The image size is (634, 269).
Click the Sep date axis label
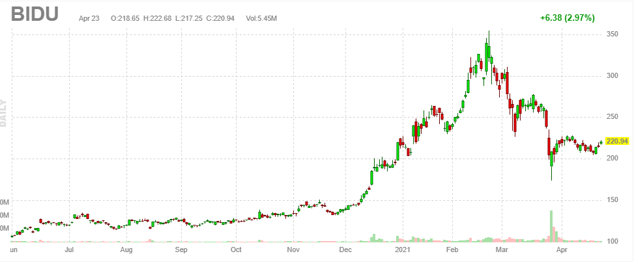[181, 250]
